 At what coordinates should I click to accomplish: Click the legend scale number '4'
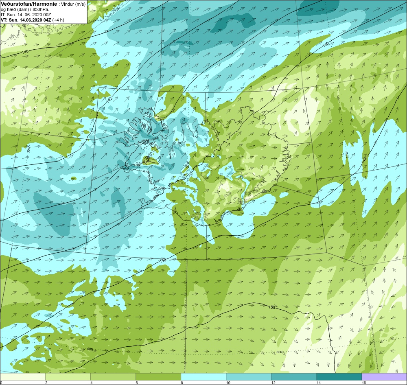91,383
